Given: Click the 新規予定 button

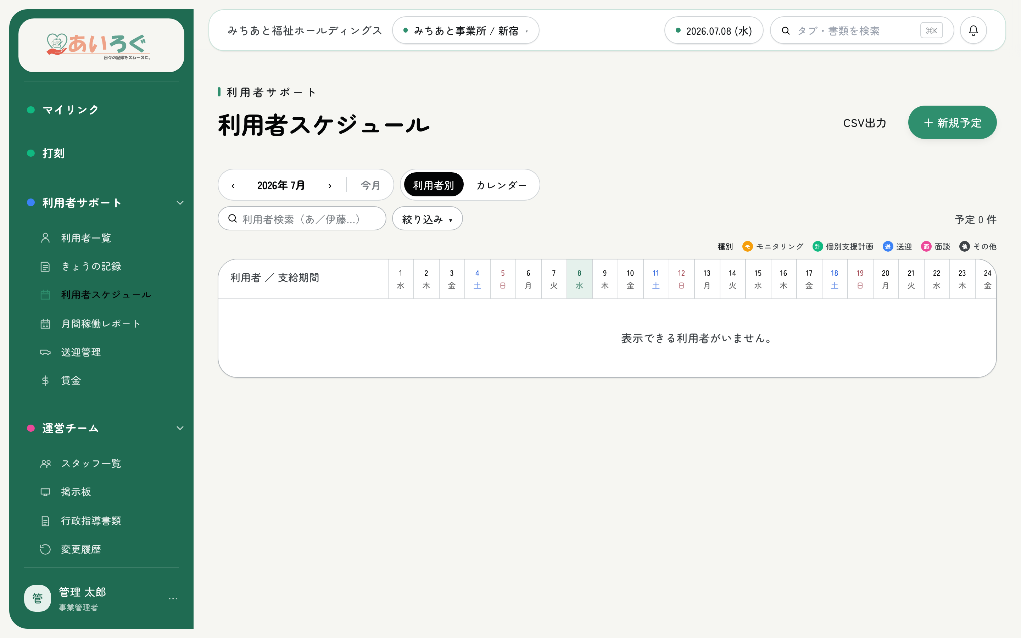Looking at the screenshot, I should [x=952, y=122].
